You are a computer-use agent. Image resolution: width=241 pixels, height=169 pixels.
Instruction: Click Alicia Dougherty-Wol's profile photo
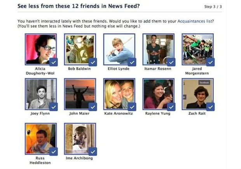(41, 49)
